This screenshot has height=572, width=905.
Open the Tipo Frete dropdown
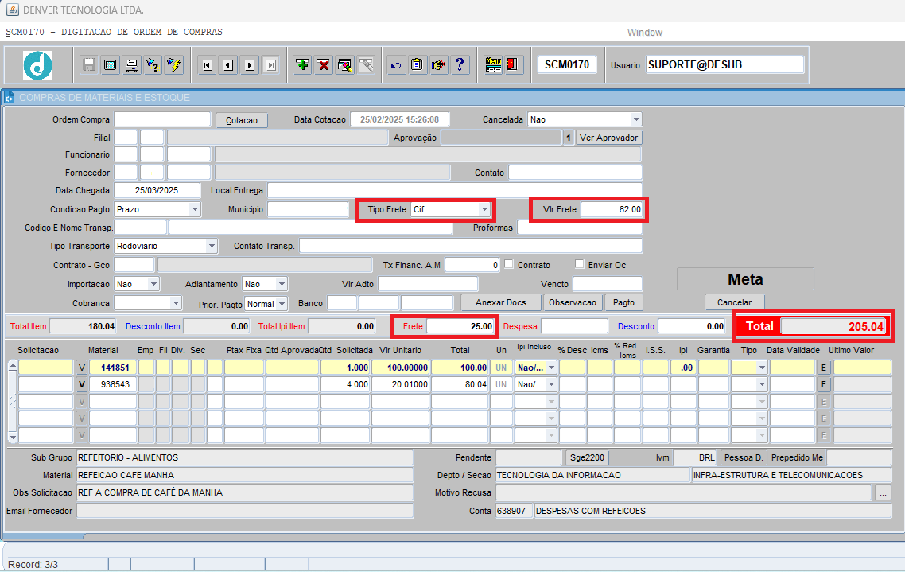[485, 209]
